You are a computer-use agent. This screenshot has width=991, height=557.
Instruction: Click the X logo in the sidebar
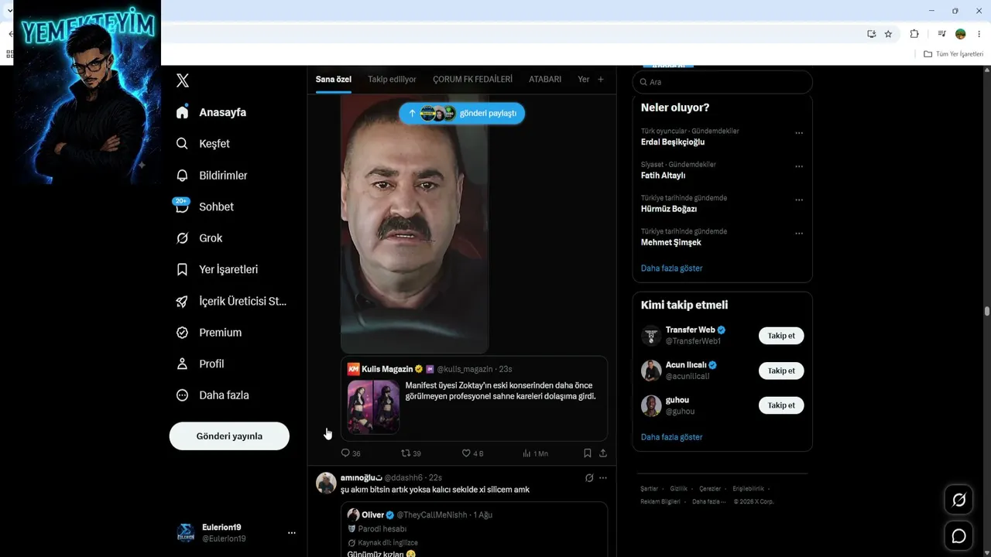183,80
